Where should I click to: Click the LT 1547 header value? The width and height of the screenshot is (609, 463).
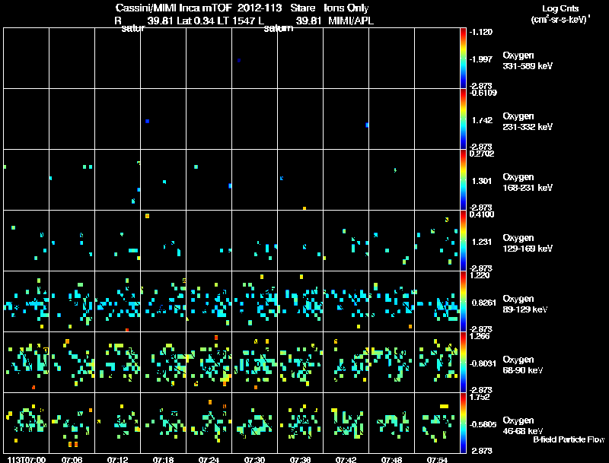point(236,21)
